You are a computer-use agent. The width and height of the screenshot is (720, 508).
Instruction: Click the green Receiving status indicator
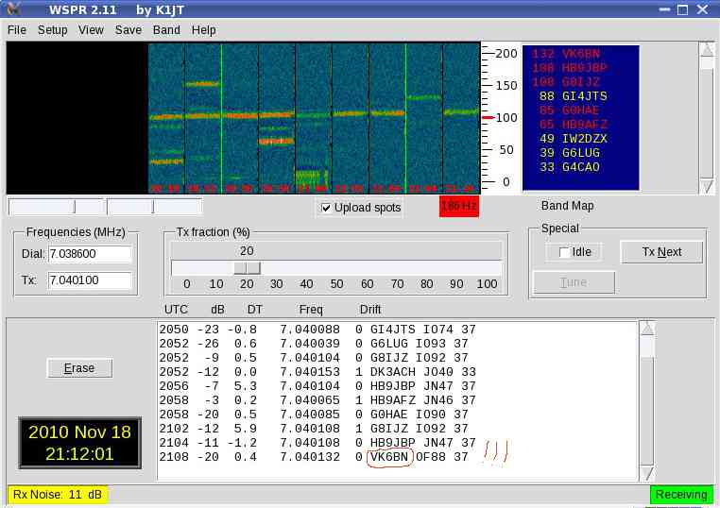click(x=681, y=494)
